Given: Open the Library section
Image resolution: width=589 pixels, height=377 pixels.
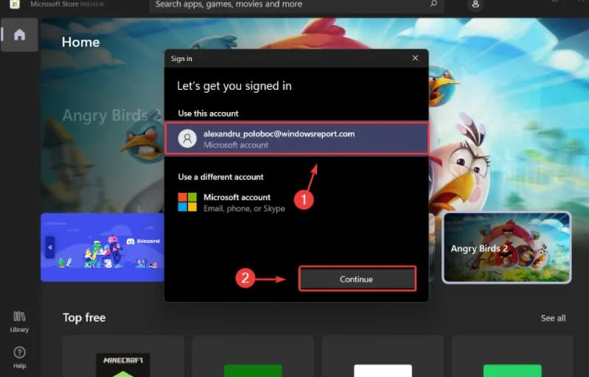Looking at the screenshot, I should pos(19,322).
